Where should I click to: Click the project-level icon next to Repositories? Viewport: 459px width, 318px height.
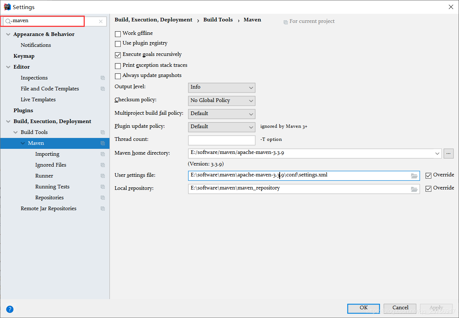103,197
